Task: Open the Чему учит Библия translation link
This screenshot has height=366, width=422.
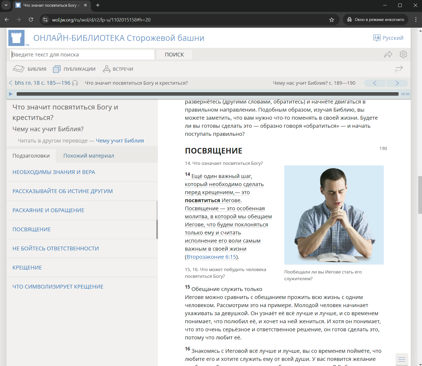Action: coord(120,141)
